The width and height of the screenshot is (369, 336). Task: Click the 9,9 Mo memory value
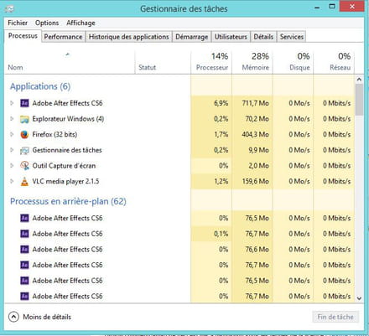[258, 150]
